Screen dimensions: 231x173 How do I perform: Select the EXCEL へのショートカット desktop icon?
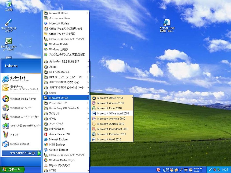coord(9,44)
